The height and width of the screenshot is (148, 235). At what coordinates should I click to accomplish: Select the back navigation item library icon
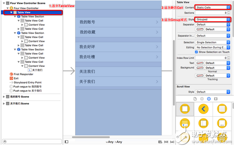coord(204,109)
